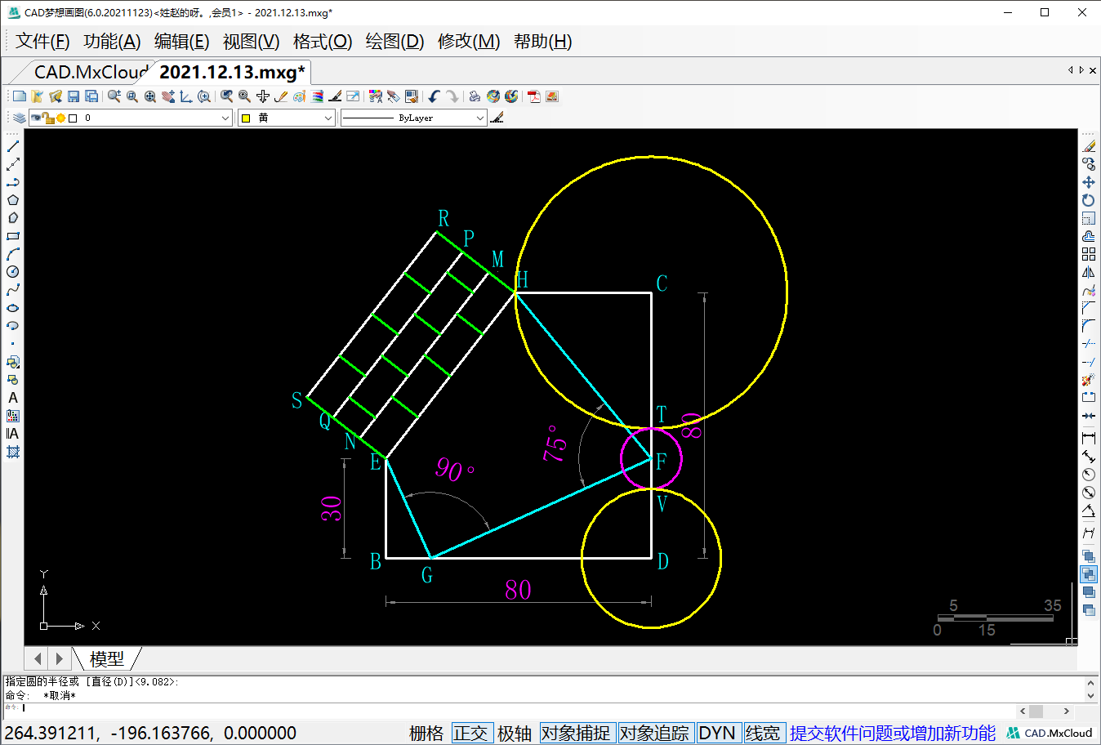Click the New drawing icon

click(20, 96)
